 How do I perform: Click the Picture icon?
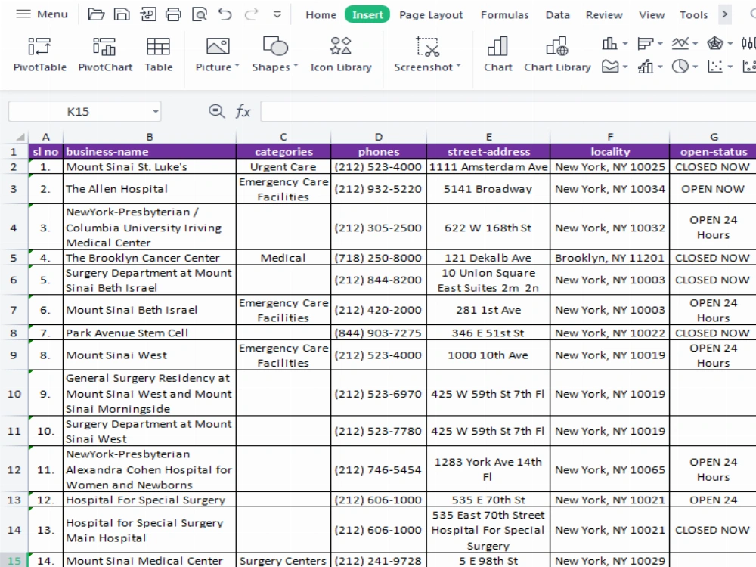point(218,47)
